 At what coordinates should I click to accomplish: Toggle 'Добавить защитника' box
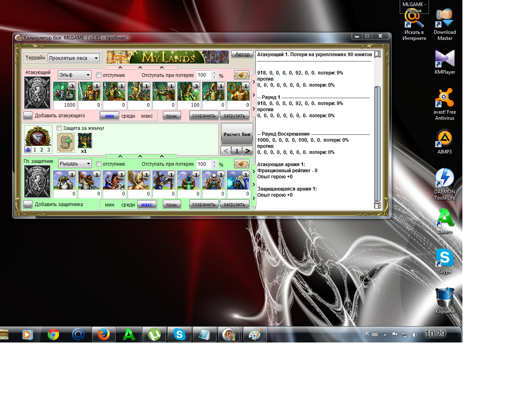pos(28,204)
